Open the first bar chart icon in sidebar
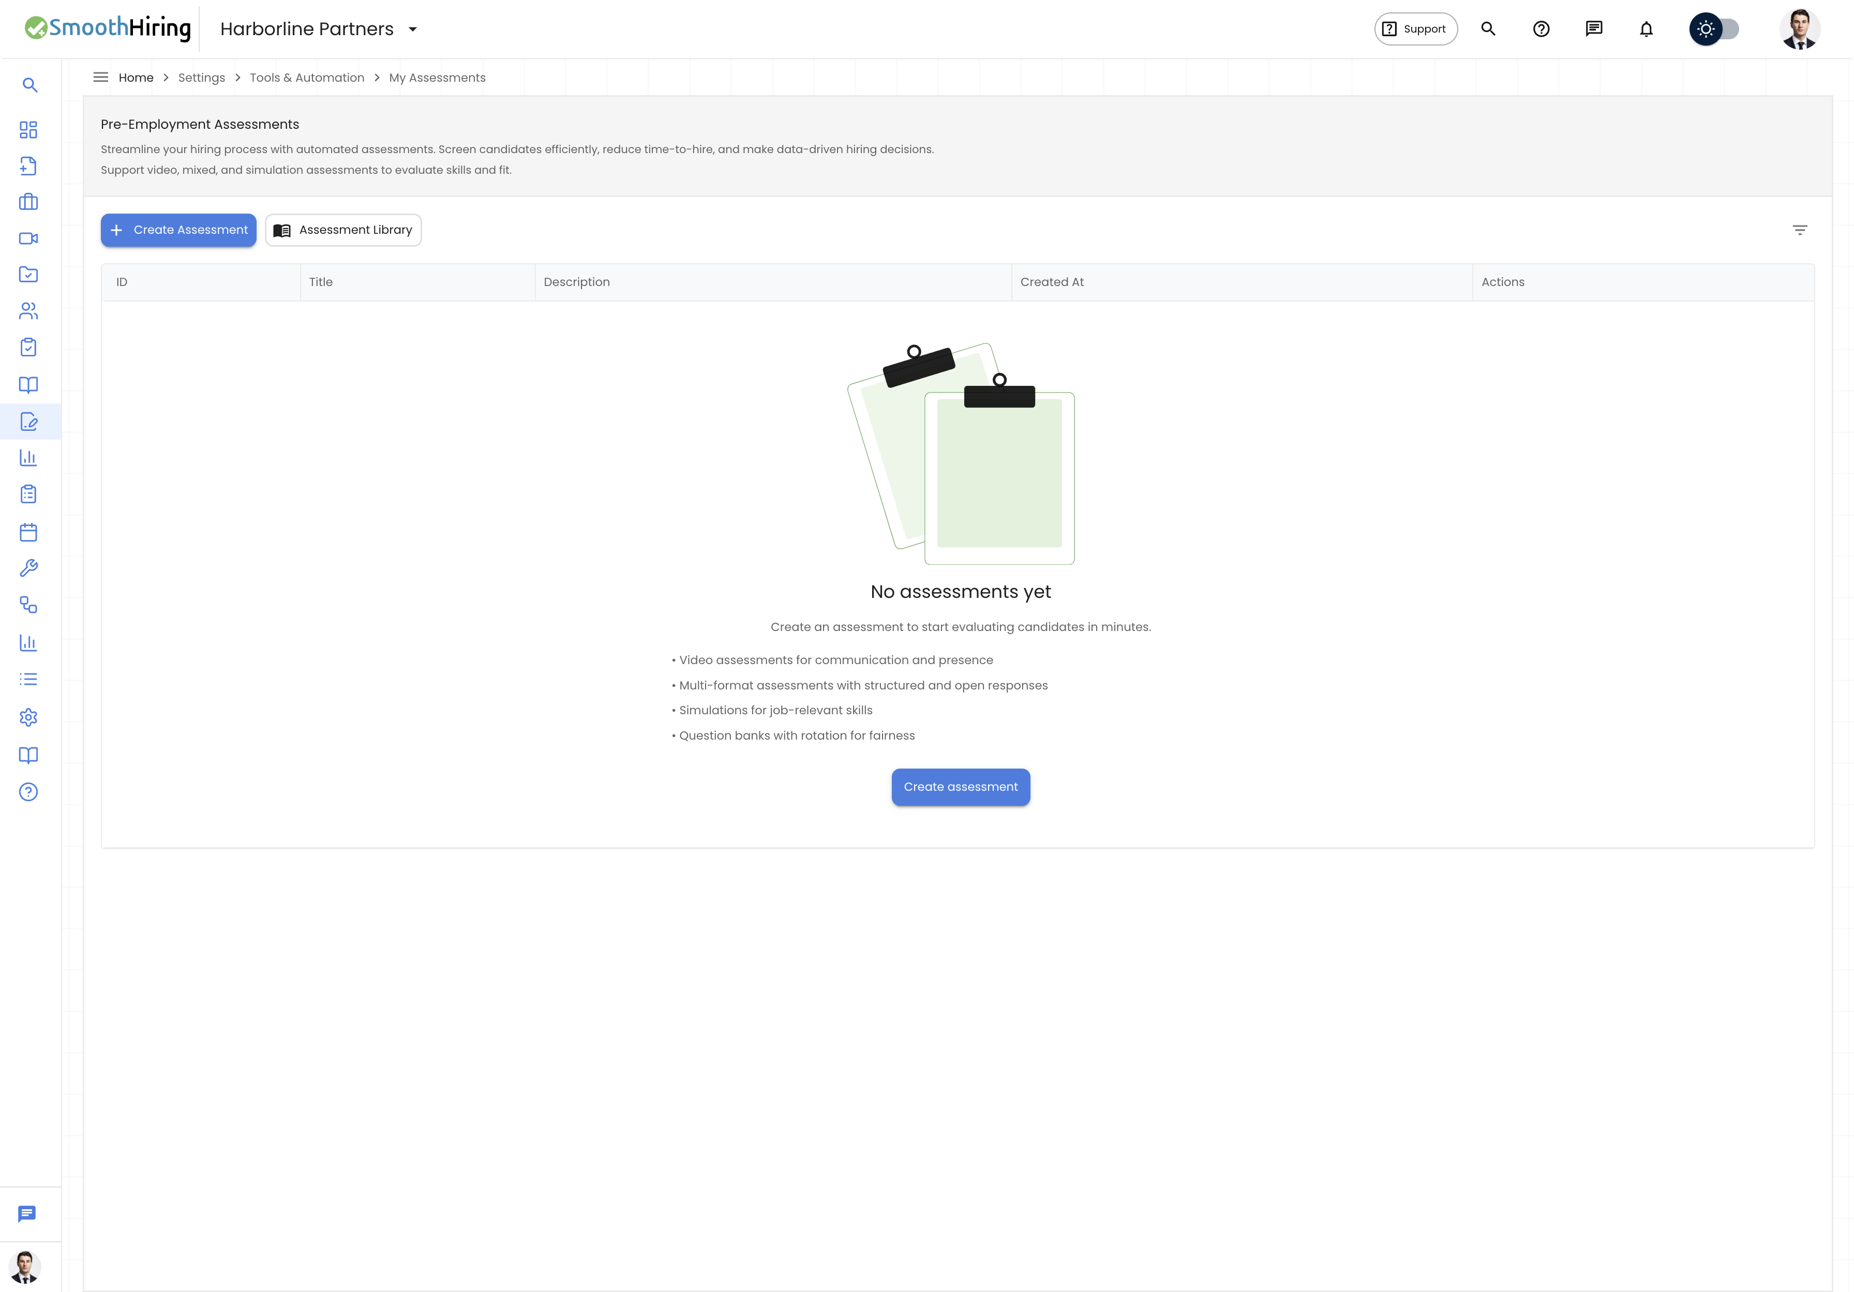This screenshot has height=1292, width=1854. [x=28, y=458]
